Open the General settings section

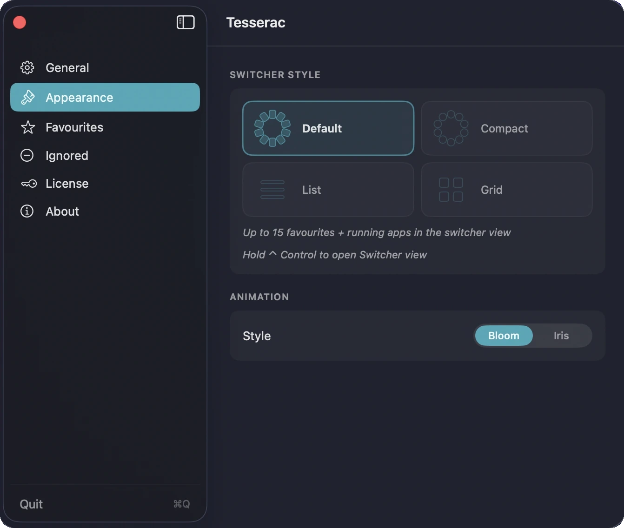tap(105, 68)
